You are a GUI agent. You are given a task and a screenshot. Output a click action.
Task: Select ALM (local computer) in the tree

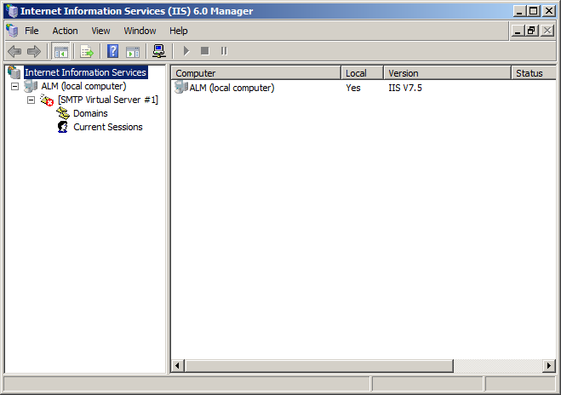click(x=83, y=86)
